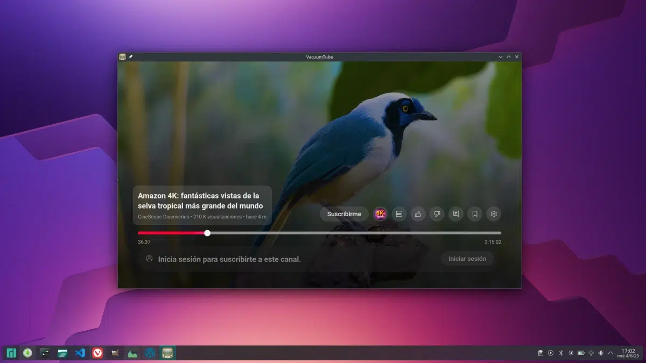Image resolution: width=646 pixels, height=363 pixels.
Task: Select the active VacuumTube taskbar entry
Action: pyautogui.click(x=167, y=353)
